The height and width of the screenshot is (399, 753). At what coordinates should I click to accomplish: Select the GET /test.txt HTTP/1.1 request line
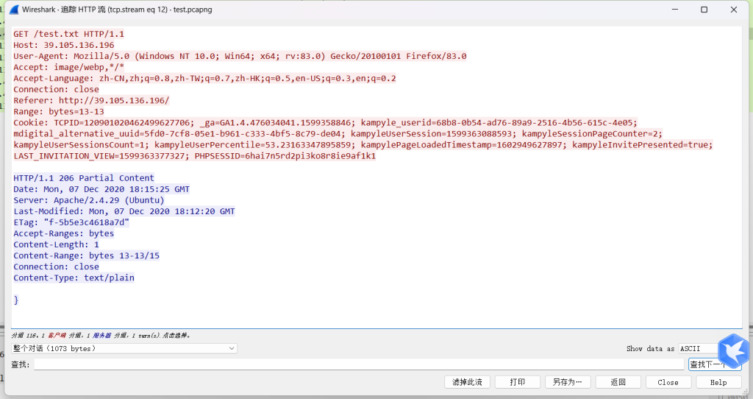click(x=69, y=34)
